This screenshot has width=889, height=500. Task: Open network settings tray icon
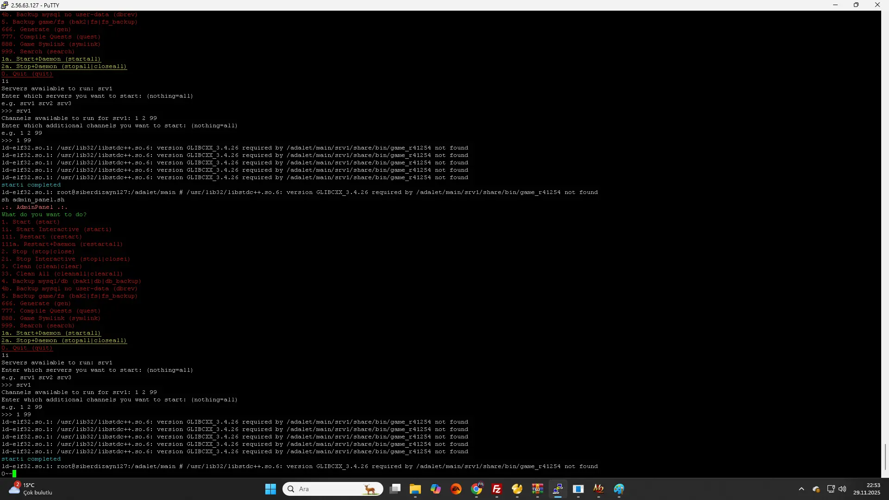[x=831, y=489]
